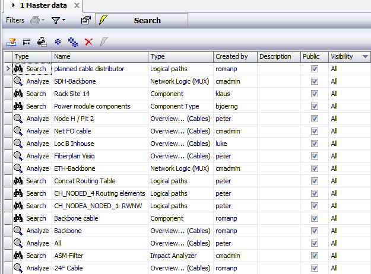Viewport: 371px width, 274px height.
Task: Click the klaus created-by cell
Action: pyautogui.click(x=235, y=94)
